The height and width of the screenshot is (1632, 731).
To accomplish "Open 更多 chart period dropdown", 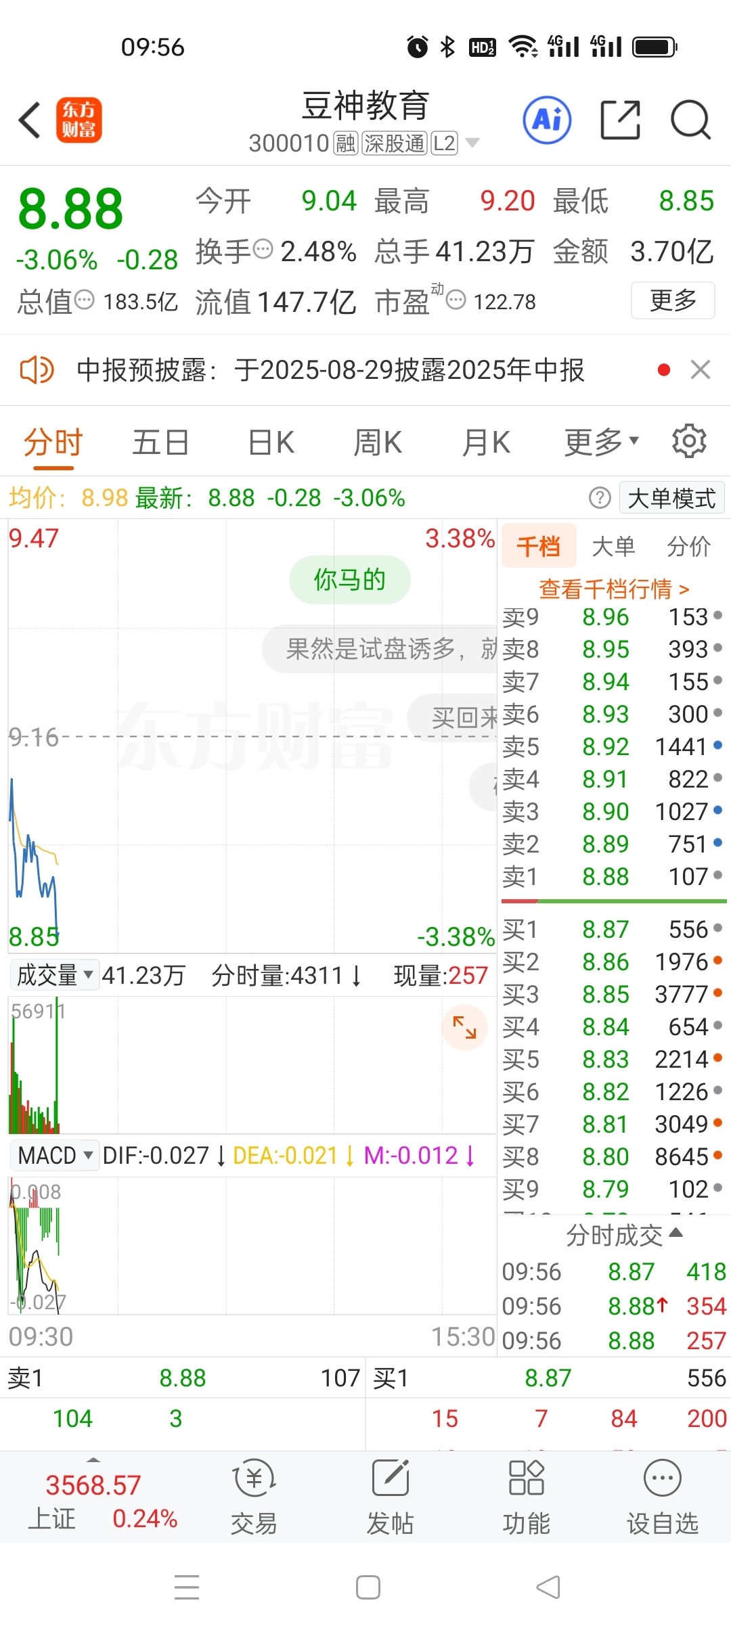I will 602,443.
